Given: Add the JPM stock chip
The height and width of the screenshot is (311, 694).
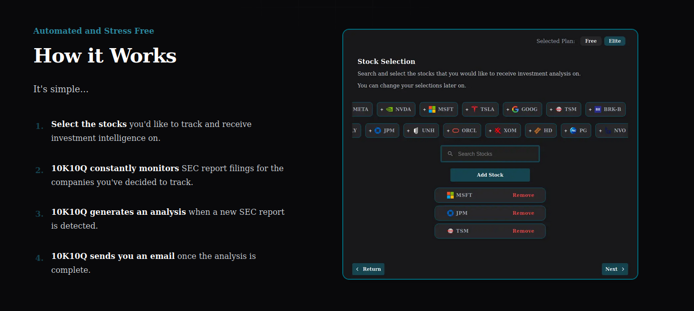Looking at the screenshot, I should [382, 131].
